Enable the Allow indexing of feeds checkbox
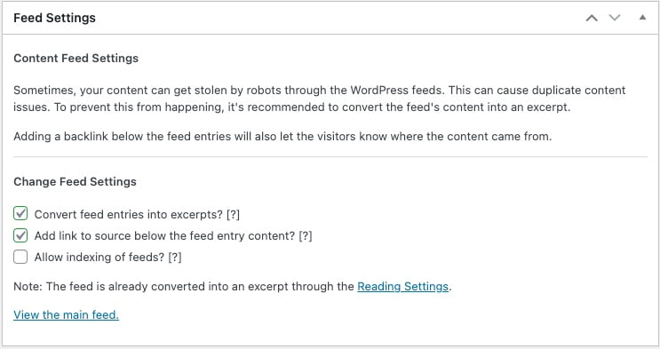The image size is (660, 349). [x=20, y=257]
